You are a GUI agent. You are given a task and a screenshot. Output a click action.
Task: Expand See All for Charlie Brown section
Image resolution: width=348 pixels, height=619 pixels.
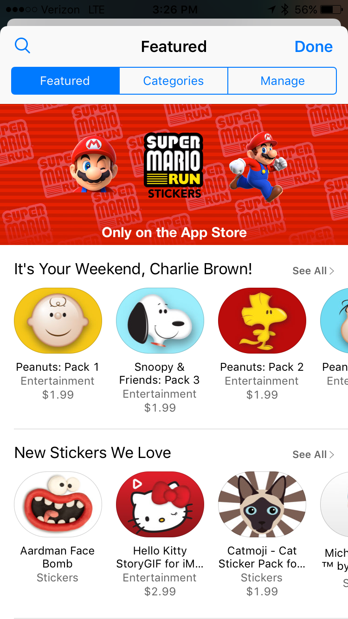click(313, 271)
